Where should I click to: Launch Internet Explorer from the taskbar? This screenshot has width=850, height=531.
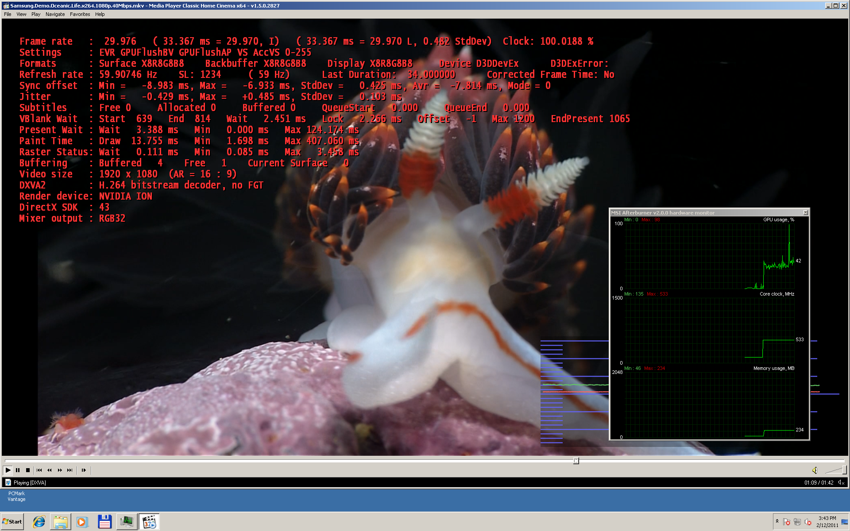39,522
